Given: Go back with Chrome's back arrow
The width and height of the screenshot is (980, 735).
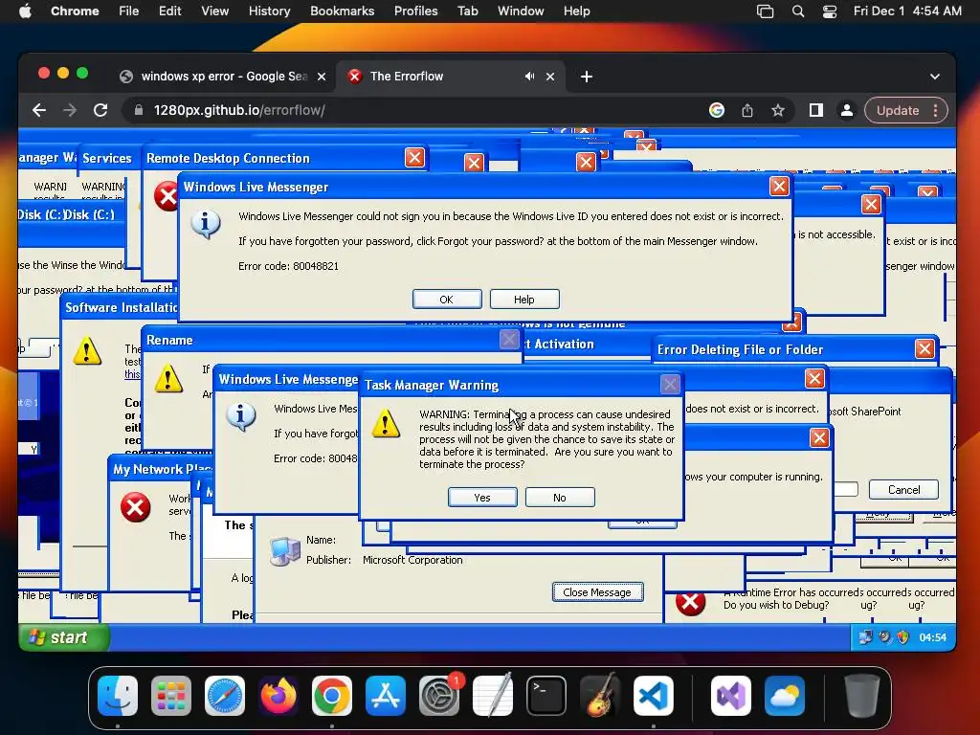Looking at the screenshot, I should point(39,110).
